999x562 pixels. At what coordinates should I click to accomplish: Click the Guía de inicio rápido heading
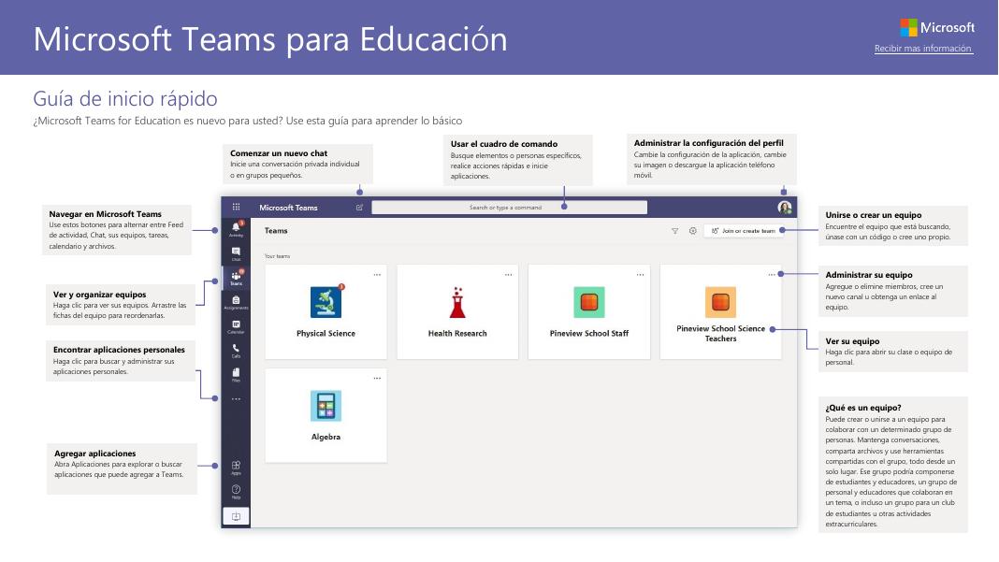[x=125, y=99]
